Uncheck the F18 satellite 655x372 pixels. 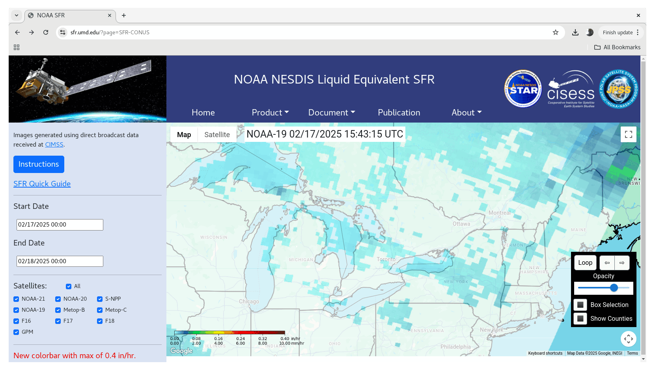coord(100,321)
